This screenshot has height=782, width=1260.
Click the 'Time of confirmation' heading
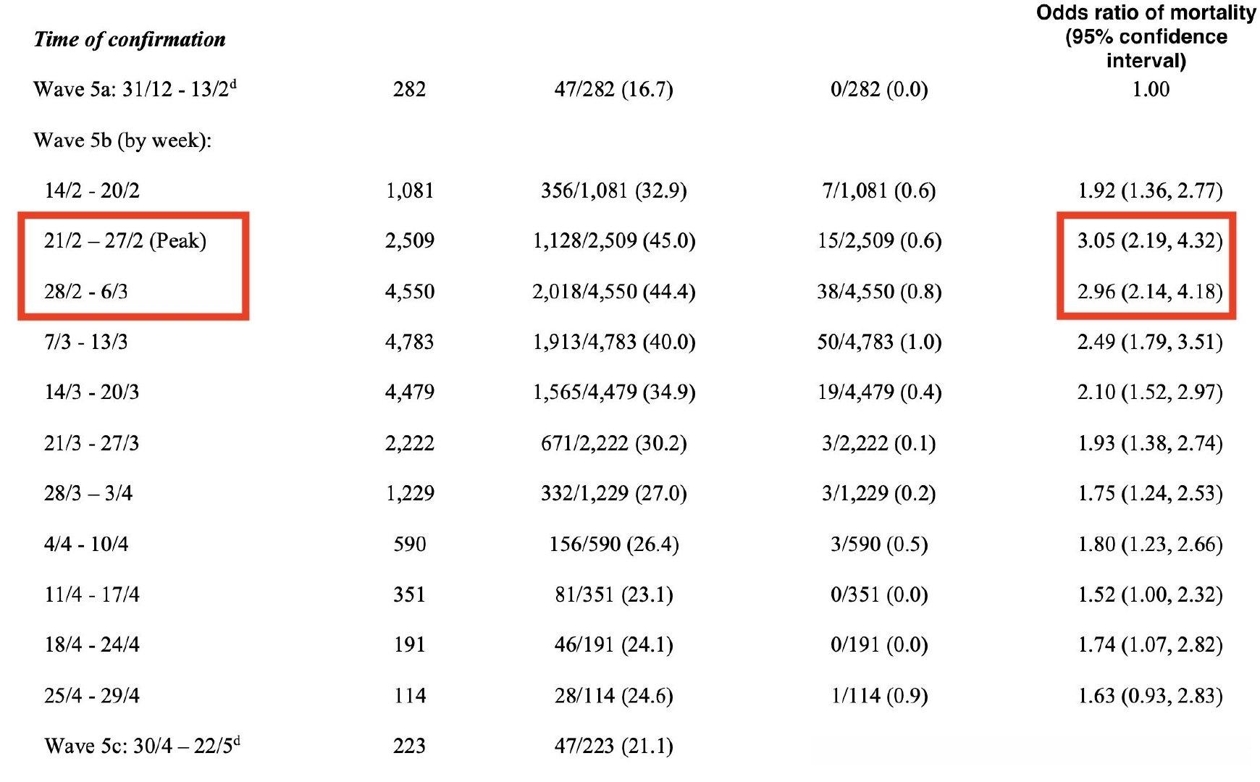130,40
